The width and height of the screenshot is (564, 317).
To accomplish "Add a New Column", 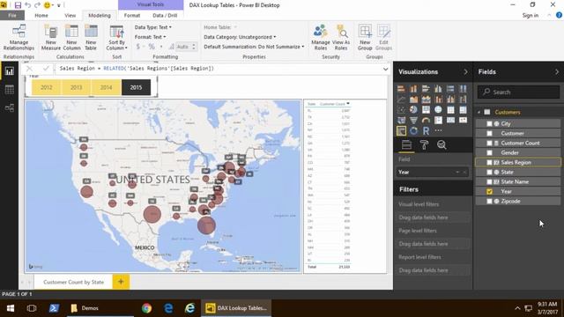I will [71, 37].
